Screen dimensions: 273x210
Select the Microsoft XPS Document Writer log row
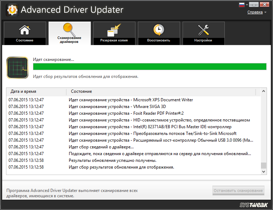point(133,100)
